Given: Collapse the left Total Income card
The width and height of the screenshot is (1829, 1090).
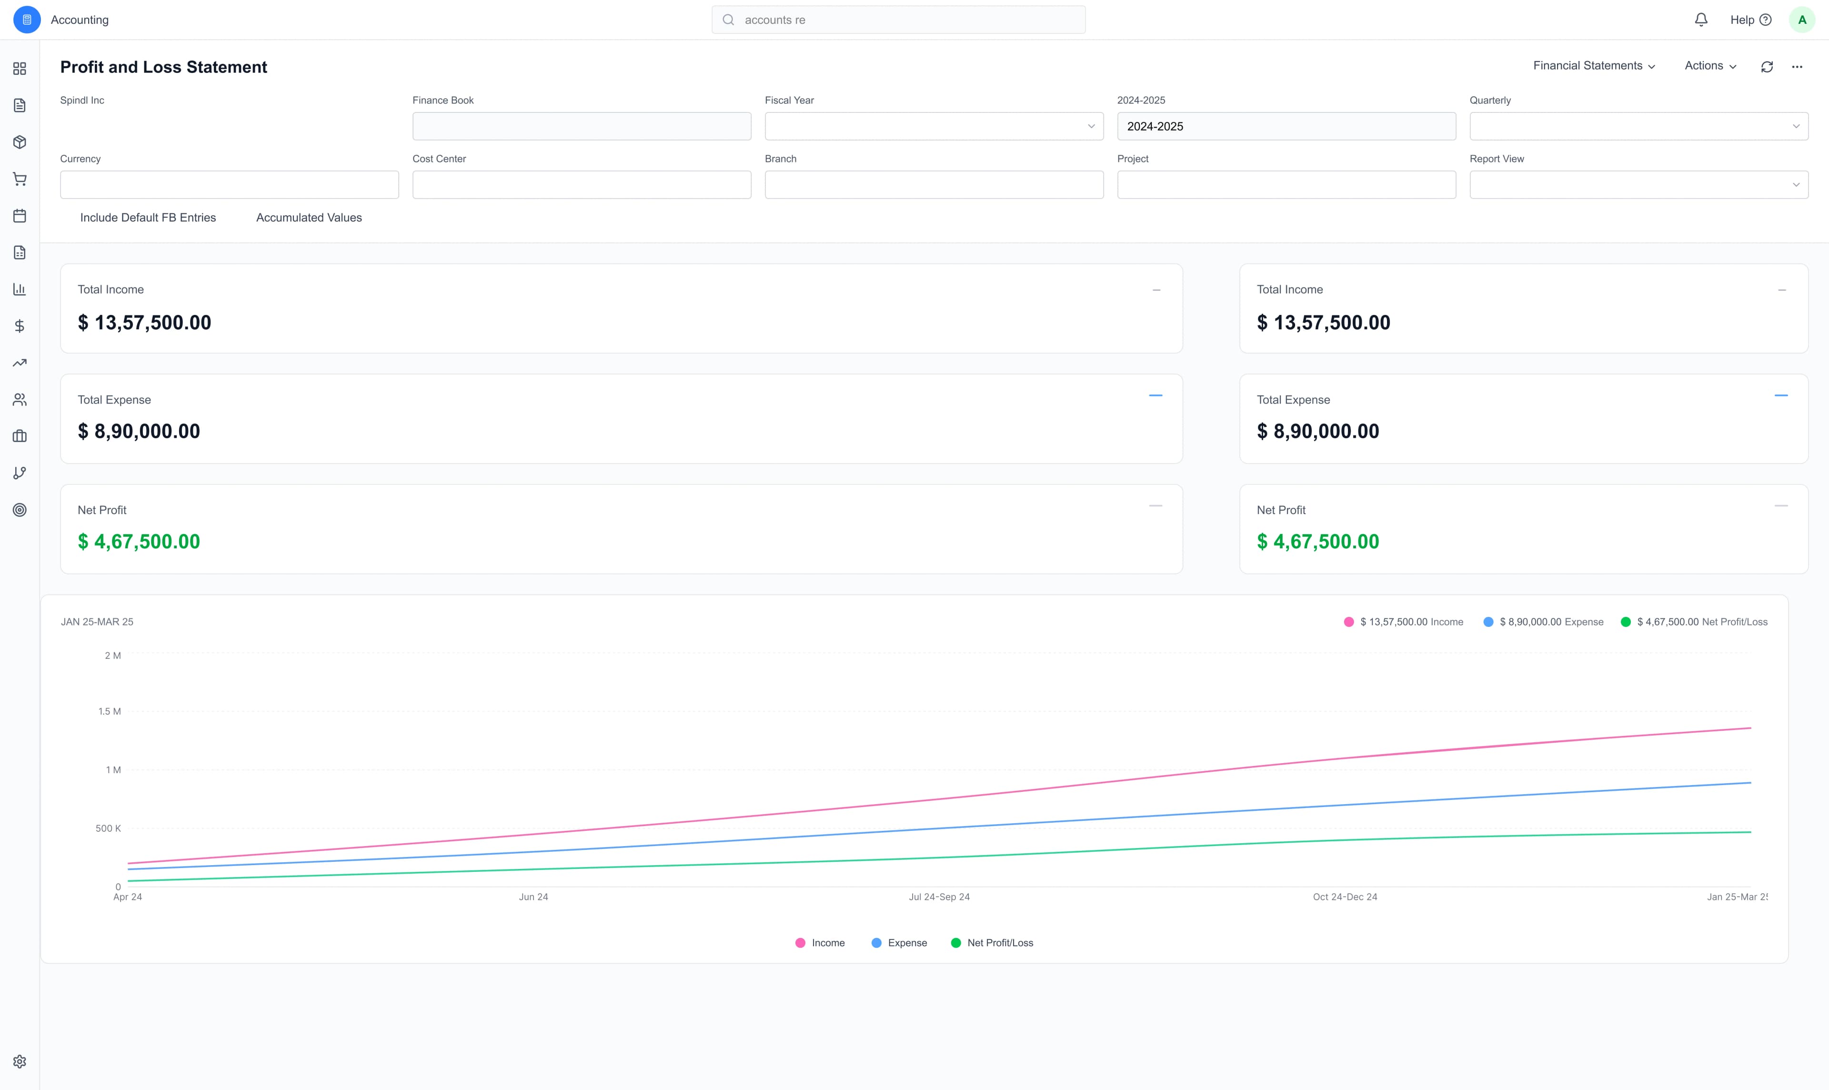Looking at the screenshot, I should tap(1156, 289).
